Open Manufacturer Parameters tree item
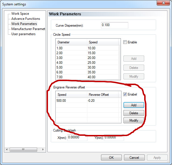 pos(28,29)
